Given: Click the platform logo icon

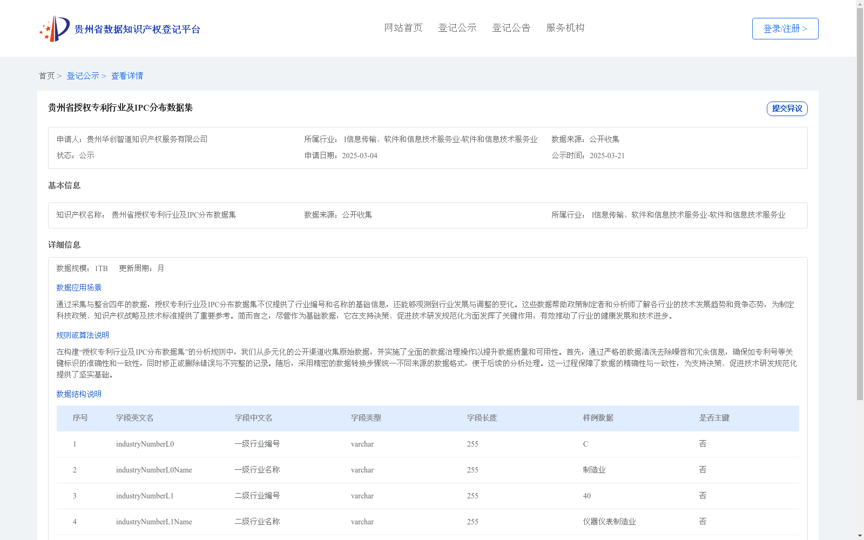Looking at the screenshot, I should point(55,29).
